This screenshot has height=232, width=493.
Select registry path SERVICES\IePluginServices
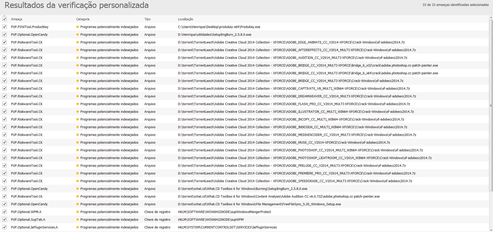[227, 227]
